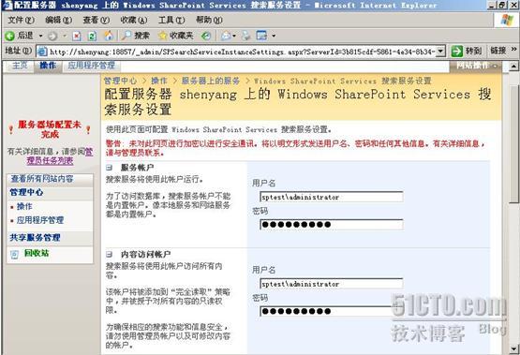Viewport: 520px width, 355px height.
Task: Click the 内容访问帐户 username field
Action: pos(332,284)
